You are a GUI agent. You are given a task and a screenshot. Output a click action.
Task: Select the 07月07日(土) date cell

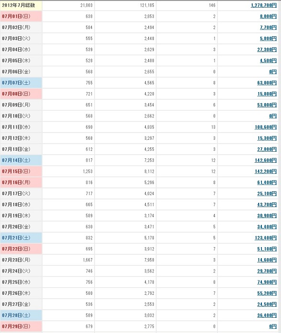[x=21, y=83]
